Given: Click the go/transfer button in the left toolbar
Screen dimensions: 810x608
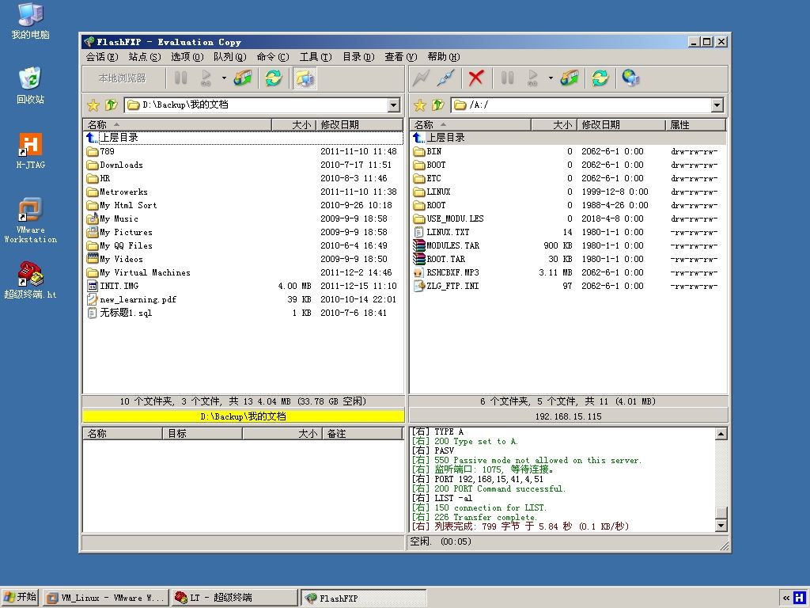Looking at the screenshot, I should click(x=206, y=78).
